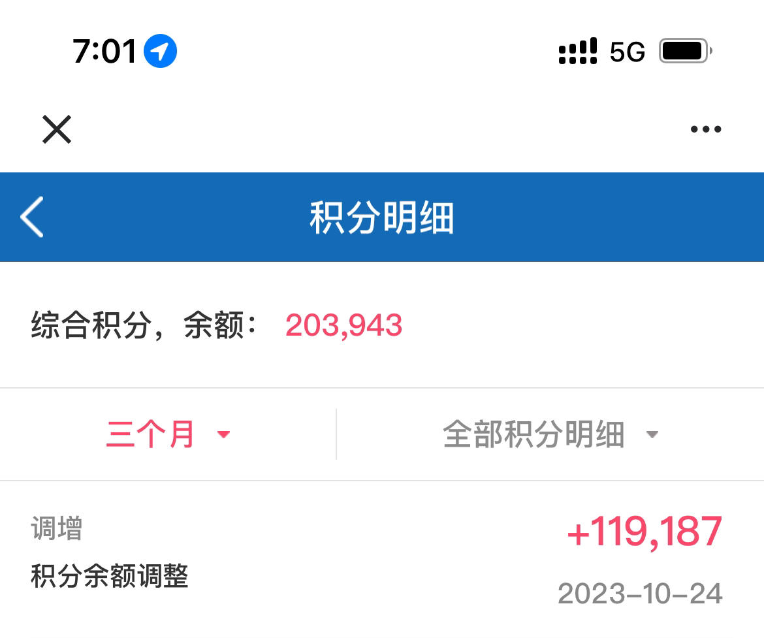Tap the 积分明细 header title

[x=381, y=217]
